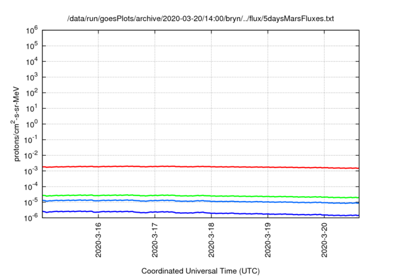396x277 pixels.
Task: Click the red flux curve
Action: (x=200, y=166)
